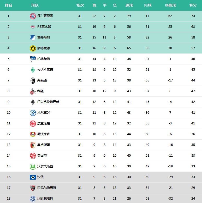202x203 pixels.
Task: Click the RB Leipzig team crest
Action: point(33,27)
